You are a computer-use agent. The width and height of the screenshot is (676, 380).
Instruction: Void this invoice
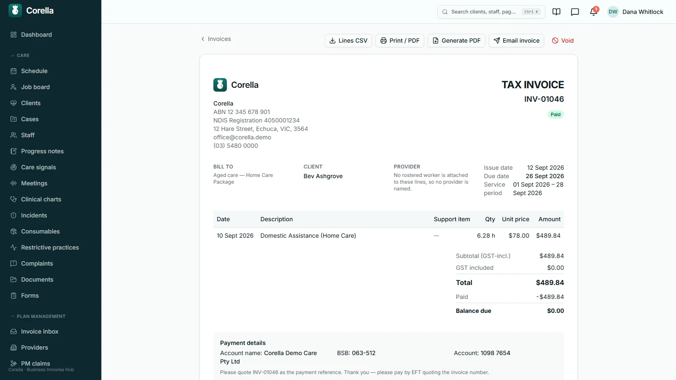click(563, 41)
